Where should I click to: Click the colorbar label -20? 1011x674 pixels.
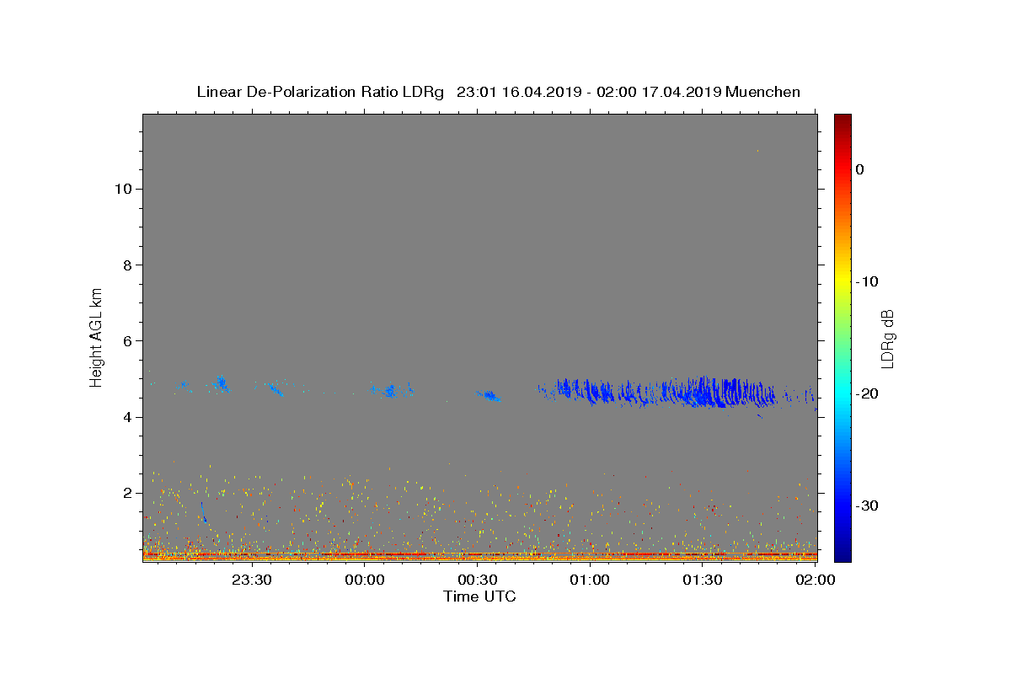pos(867,393)
